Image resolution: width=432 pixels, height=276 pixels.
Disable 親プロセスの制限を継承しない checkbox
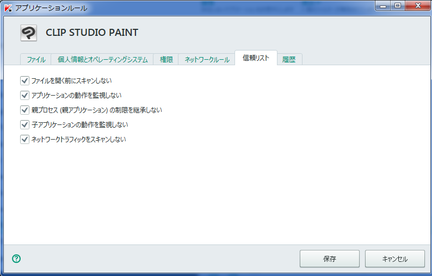[24, 110]
